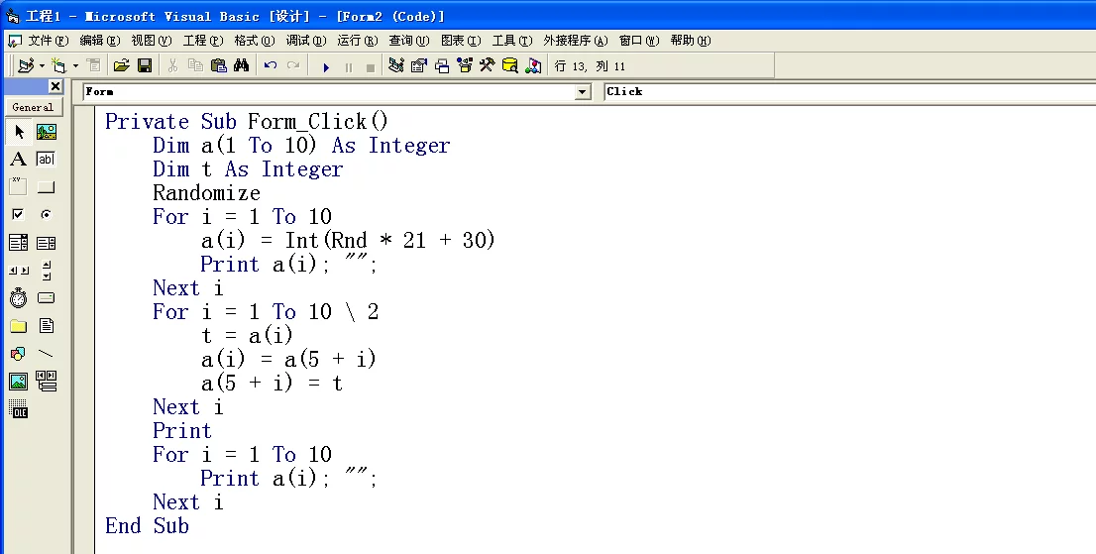Select the DirListBox folder control tool
The height and width of the screenshot is (554, 1096).
tap(19, 326)
